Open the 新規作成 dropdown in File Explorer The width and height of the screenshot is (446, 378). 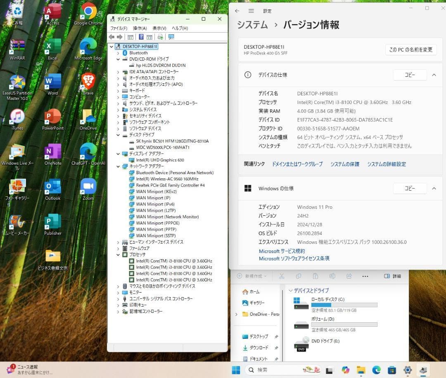point(251,276)
